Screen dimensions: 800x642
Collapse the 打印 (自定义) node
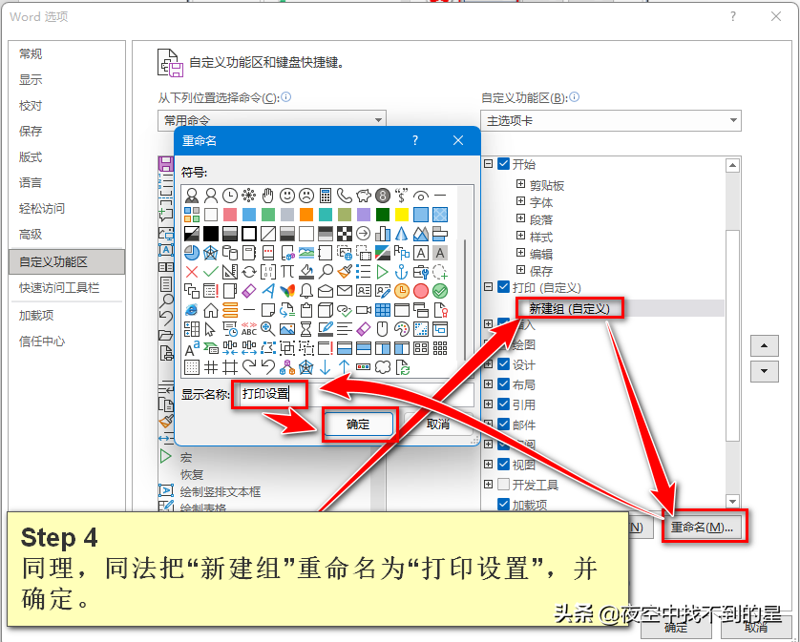click(488, 287)
